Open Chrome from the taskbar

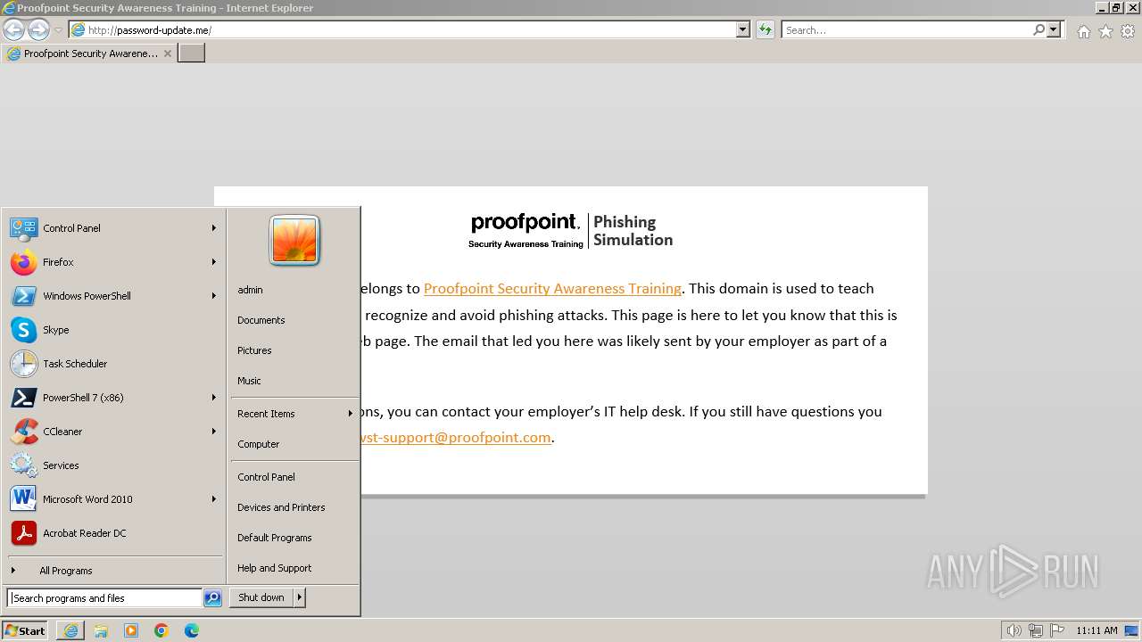pos(161,630)
